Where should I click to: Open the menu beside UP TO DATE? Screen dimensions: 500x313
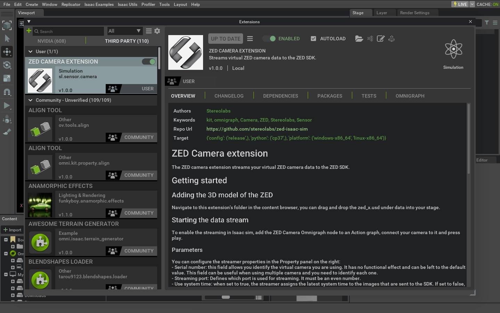coord(250,39)
